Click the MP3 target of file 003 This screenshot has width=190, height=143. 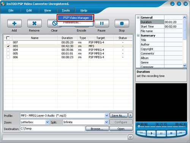91,46
